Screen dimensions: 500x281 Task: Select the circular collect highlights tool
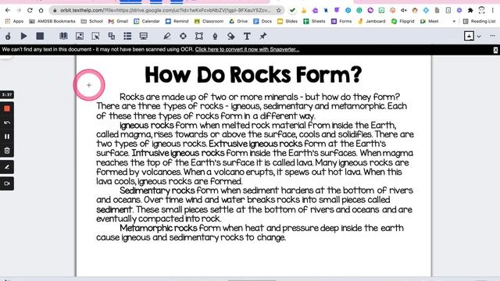click(183, 36)
